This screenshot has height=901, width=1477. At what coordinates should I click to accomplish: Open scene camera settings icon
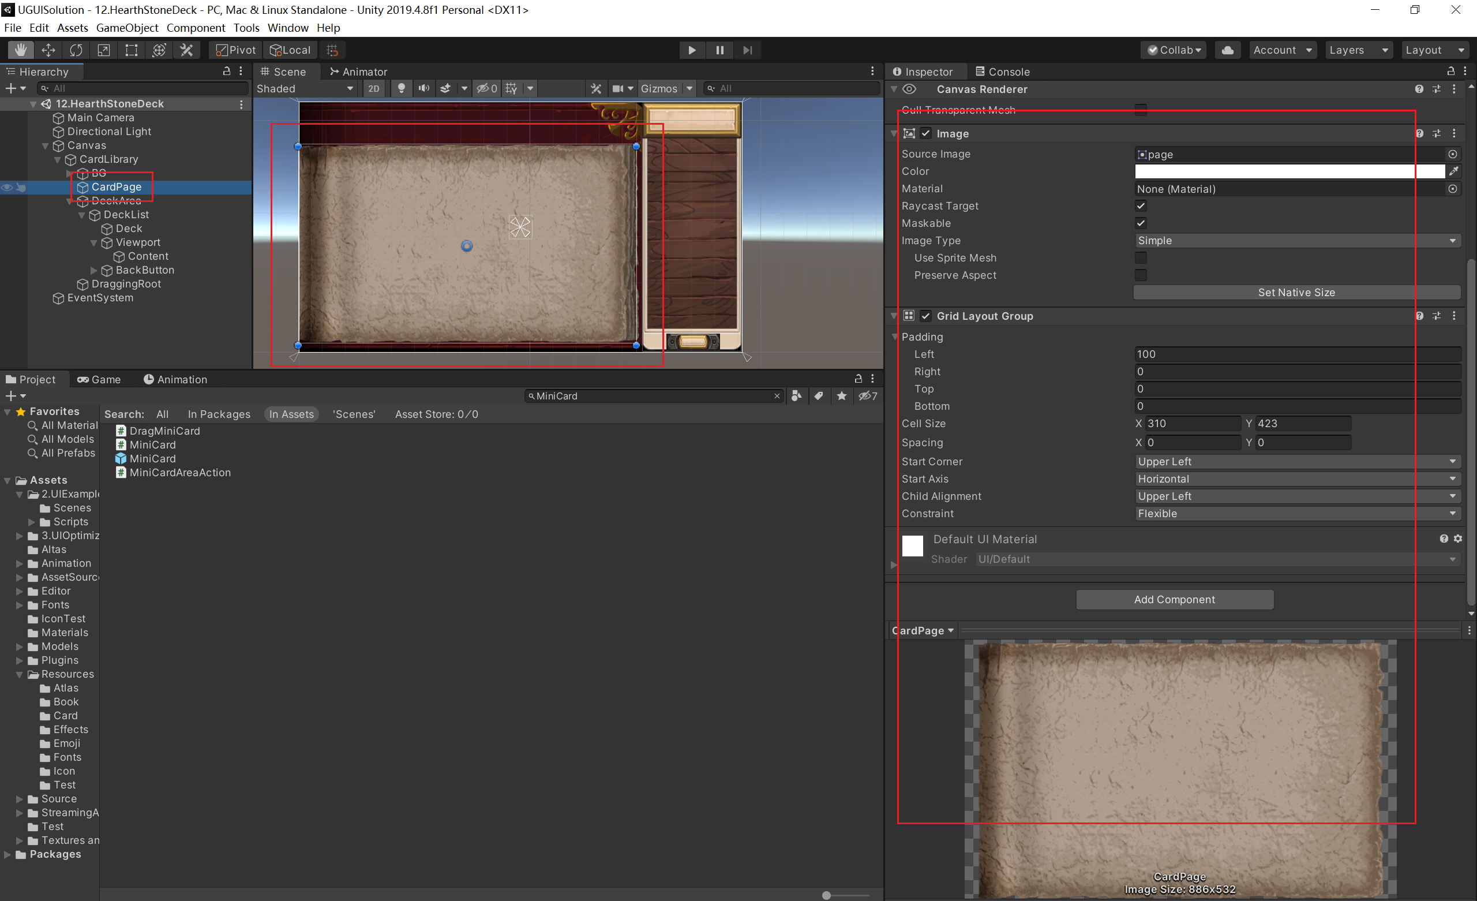pos(617,88)
